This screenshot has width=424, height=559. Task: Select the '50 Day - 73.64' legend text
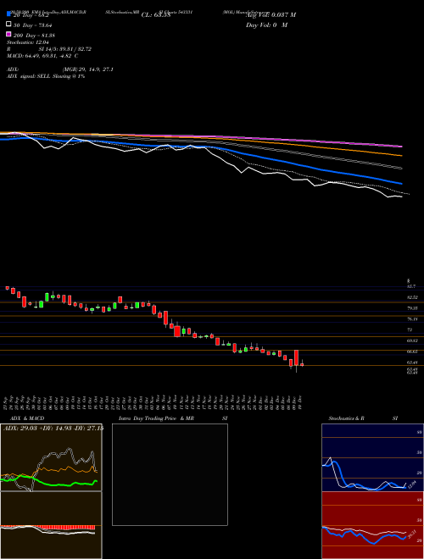click(33, 25)
